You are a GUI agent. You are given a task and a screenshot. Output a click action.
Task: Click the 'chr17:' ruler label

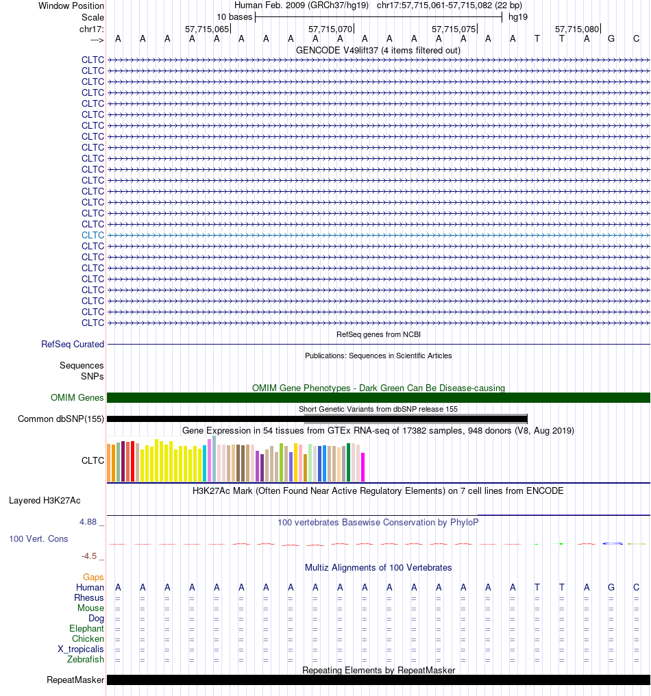tap(91, 29)
